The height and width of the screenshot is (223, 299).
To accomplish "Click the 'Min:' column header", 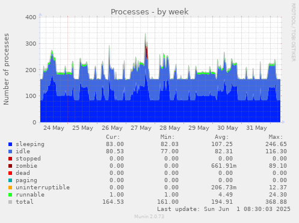I will (167, 137).
